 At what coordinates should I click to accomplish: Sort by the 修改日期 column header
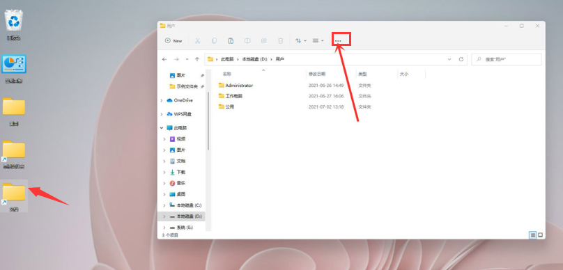click(317, 74)
